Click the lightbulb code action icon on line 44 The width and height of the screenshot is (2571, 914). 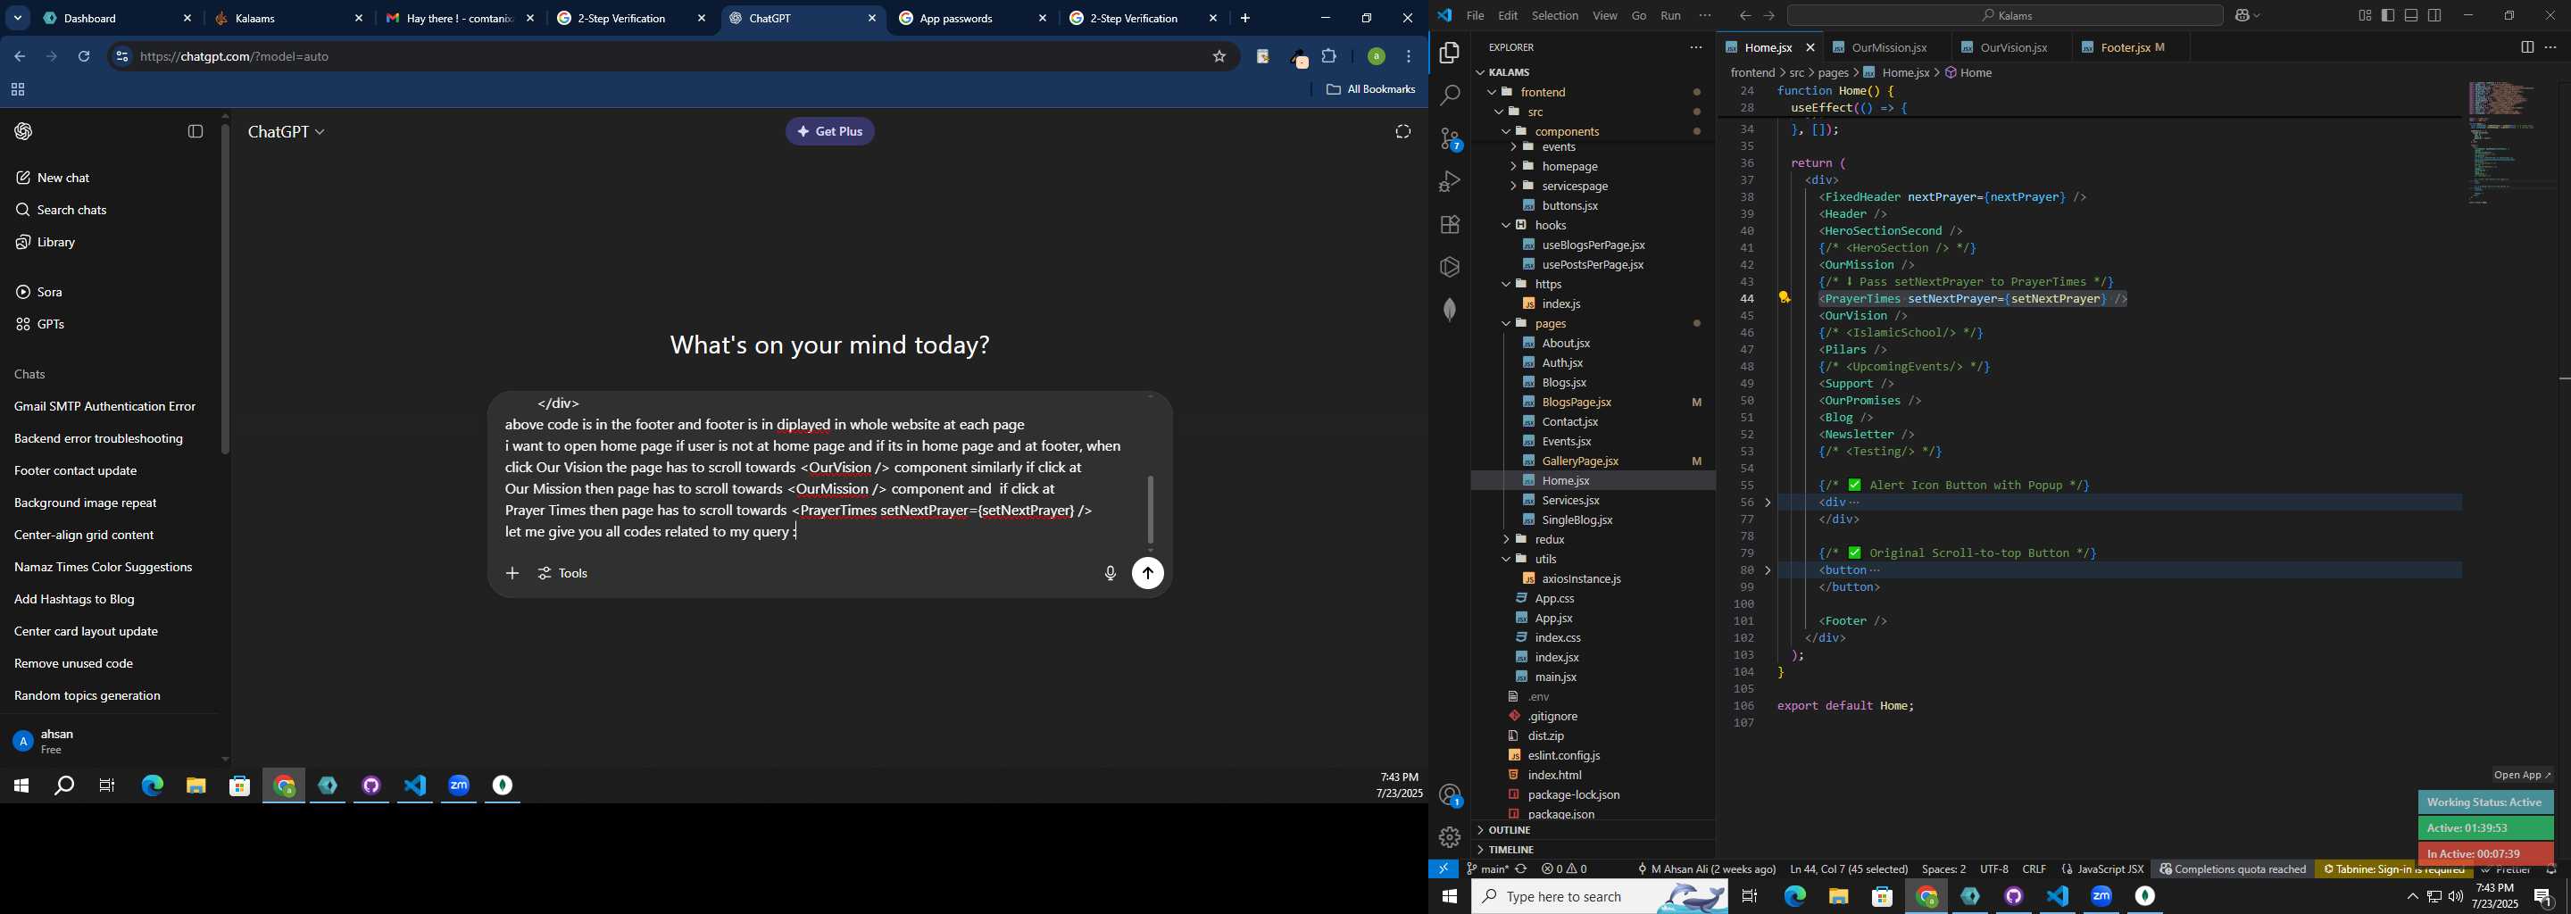1784,297
